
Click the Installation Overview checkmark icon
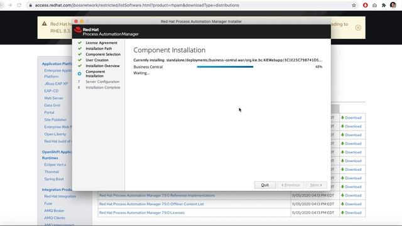(80, 66)
